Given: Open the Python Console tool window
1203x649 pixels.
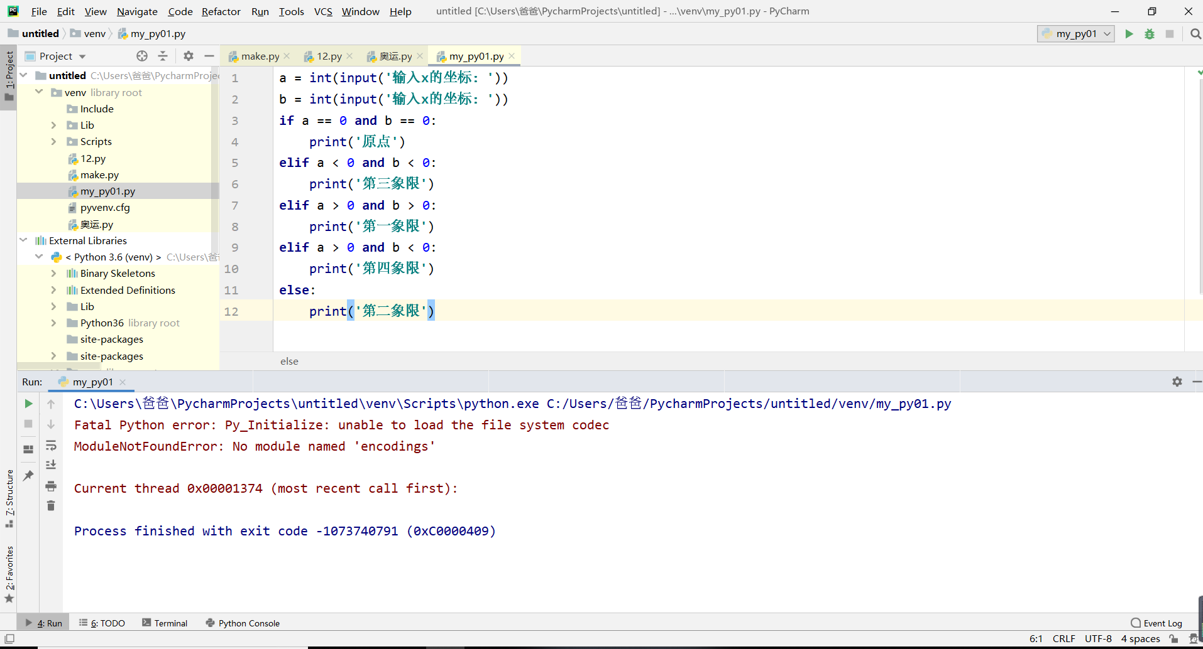Looking at the screenshot, I should pos(243,623).
